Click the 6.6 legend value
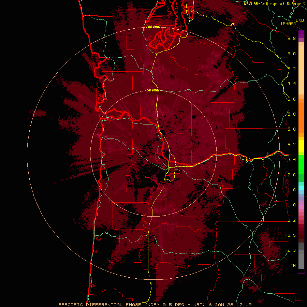Viewport: 307px width, 307px height. (x=292, y=99)
